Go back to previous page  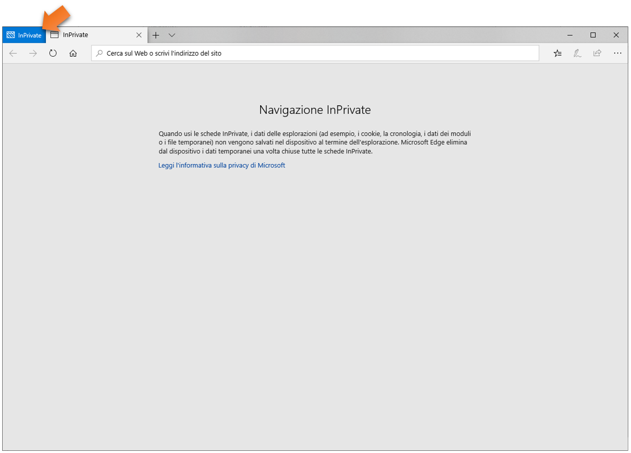14,53
